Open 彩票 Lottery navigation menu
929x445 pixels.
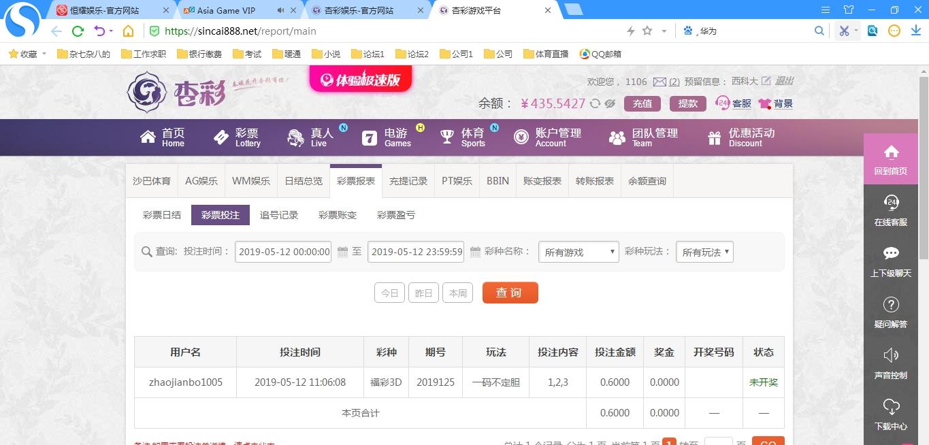237,137
